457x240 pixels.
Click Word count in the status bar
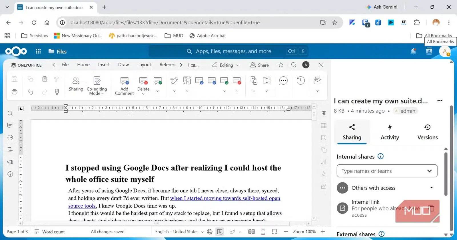pyautogui.click(x=49, y=232)
